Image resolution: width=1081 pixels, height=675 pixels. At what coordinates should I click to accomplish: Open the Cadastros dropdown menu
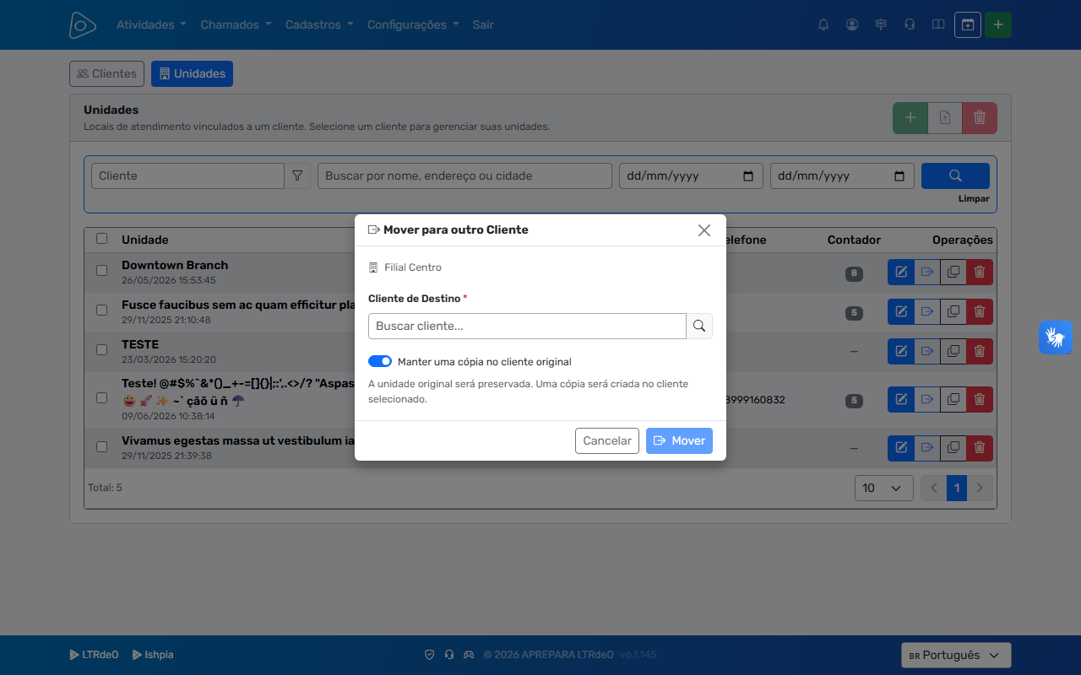[x=319, y=24]
